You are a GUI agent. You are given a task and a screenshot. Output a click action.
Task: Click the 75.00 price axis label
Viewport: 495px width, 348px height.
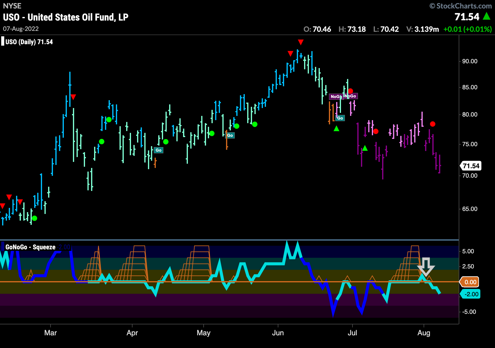point(470,144)
